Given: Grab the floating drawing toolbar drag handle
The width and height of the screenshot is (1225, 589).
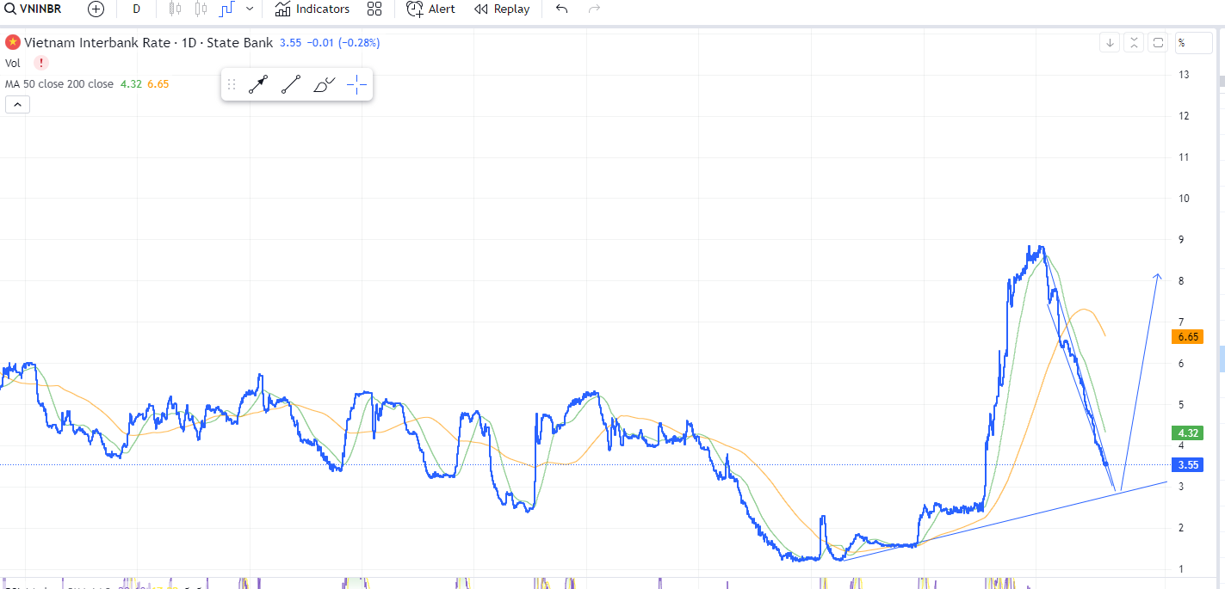Looking at the screenshot, I should click(232, 84).
